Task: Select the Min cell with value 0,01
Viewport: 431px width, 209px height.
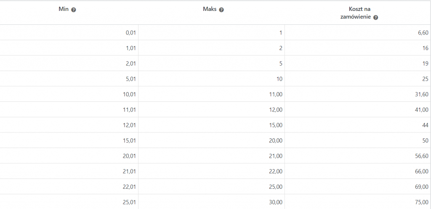Action: click(69, 33)
